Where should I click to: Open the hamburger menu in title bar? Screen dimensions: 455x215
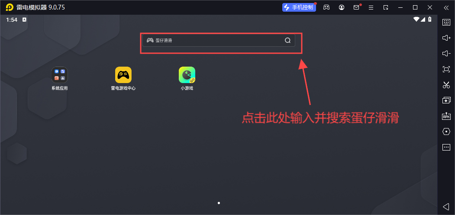pos(371,7)
